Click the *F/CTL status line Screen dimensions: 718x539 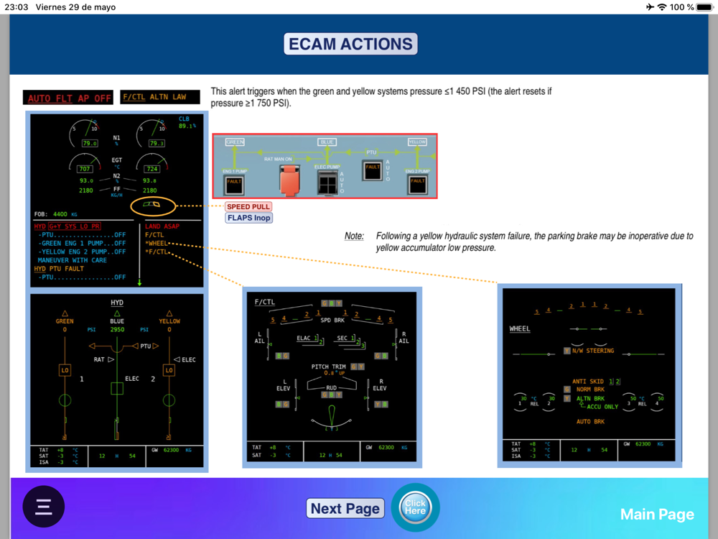tap(156, 252)
